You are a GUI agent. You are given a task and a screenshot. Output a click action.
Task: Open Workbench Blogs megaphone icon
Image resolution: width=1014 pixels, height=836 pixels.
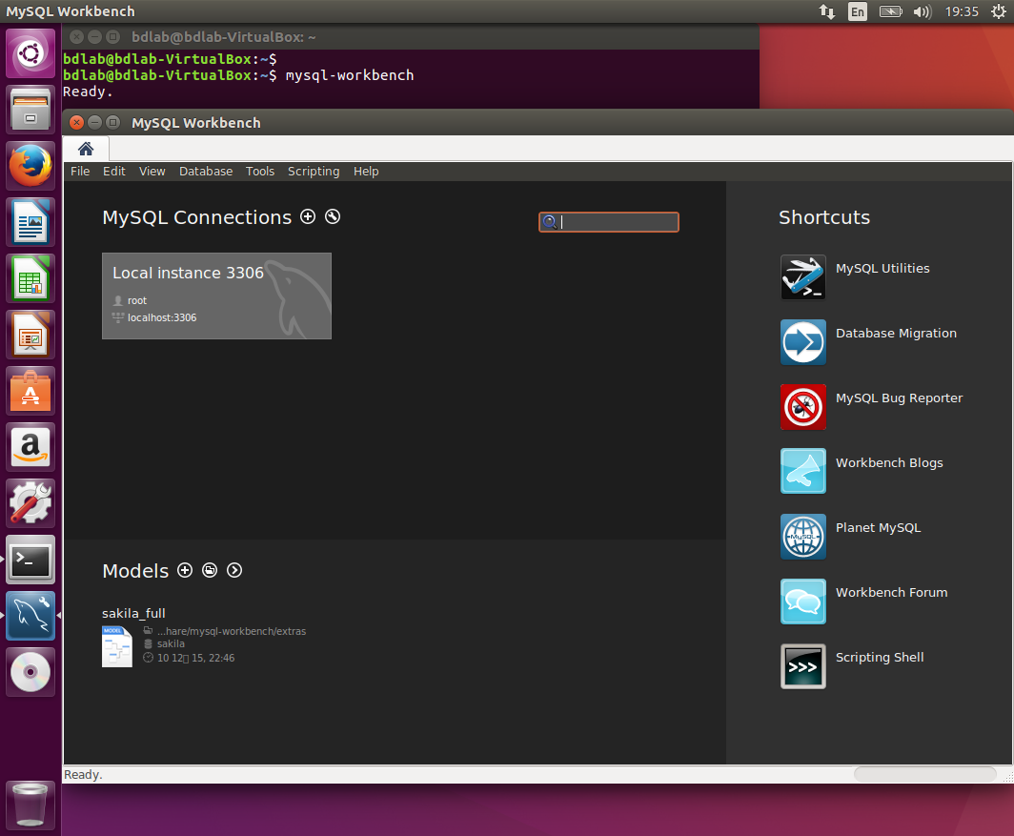(803, 471)
